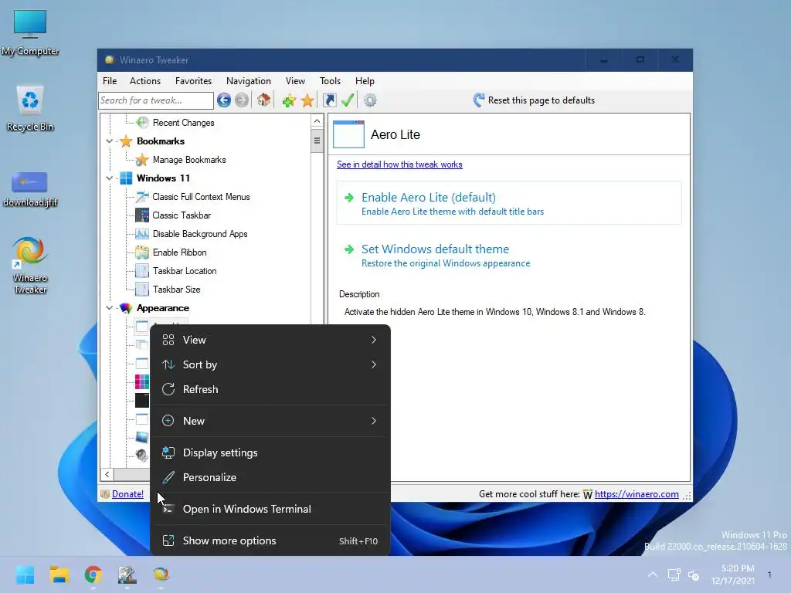The image size is (791, 593).
Task: Open the View menu in menu bar
Action: tap(295, 80)
